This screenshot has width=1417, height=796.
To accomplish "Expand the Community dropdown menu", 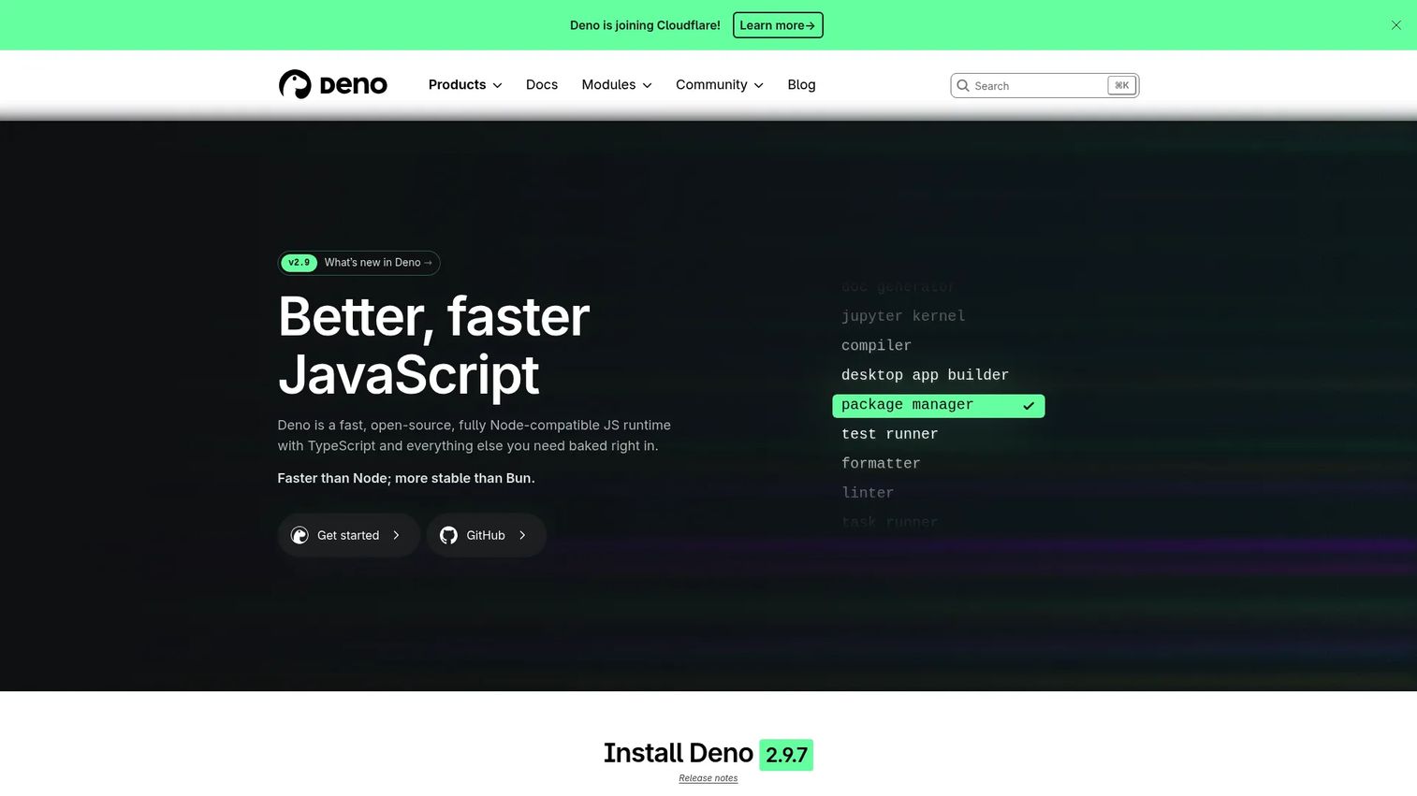I will [x=720, y=85].
